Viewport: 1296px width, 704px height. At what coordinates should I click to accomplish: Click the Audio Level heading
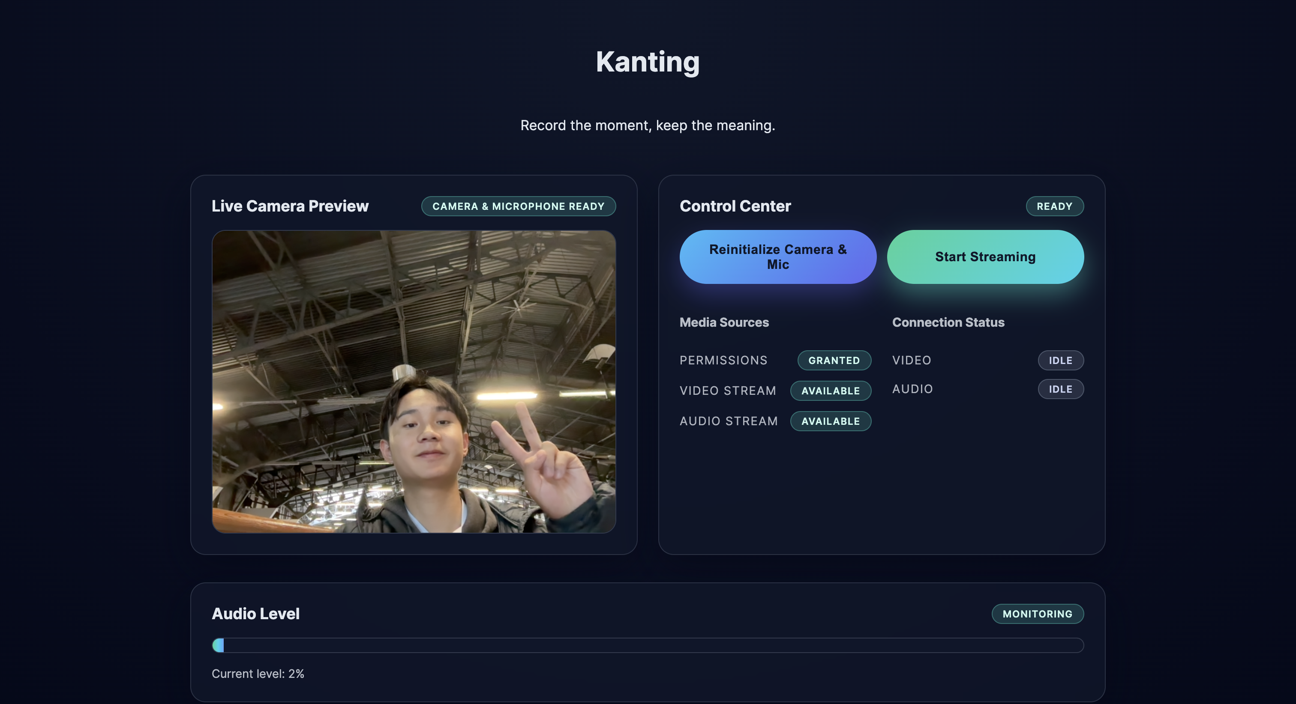coord(255,614)
